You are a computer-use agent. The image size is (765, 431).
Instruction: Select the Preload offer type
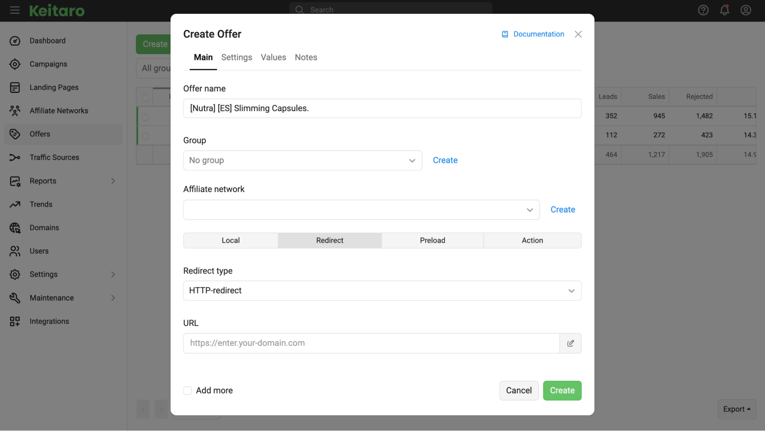point(432,240)
